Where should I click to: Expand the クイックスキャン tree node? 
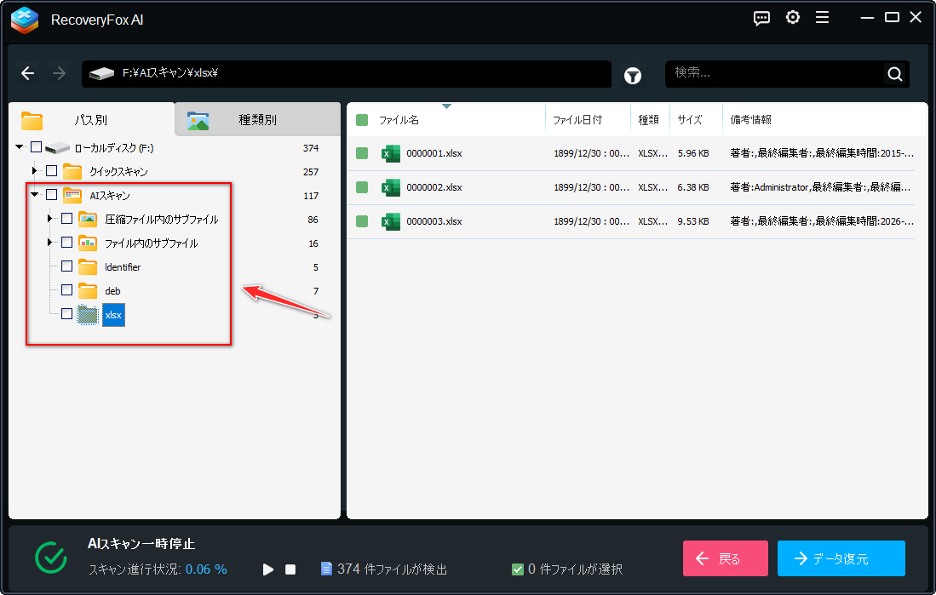pos(35,171)
